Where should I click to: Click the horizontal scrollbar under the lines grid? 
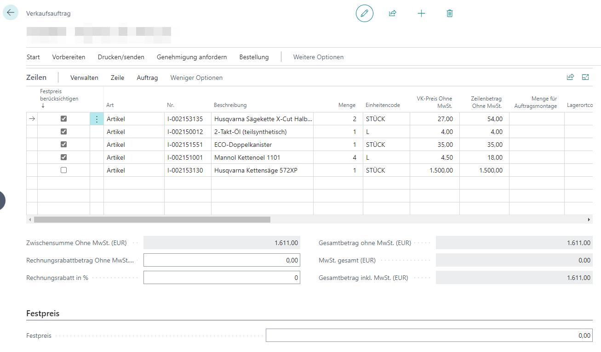click(152, 220)
